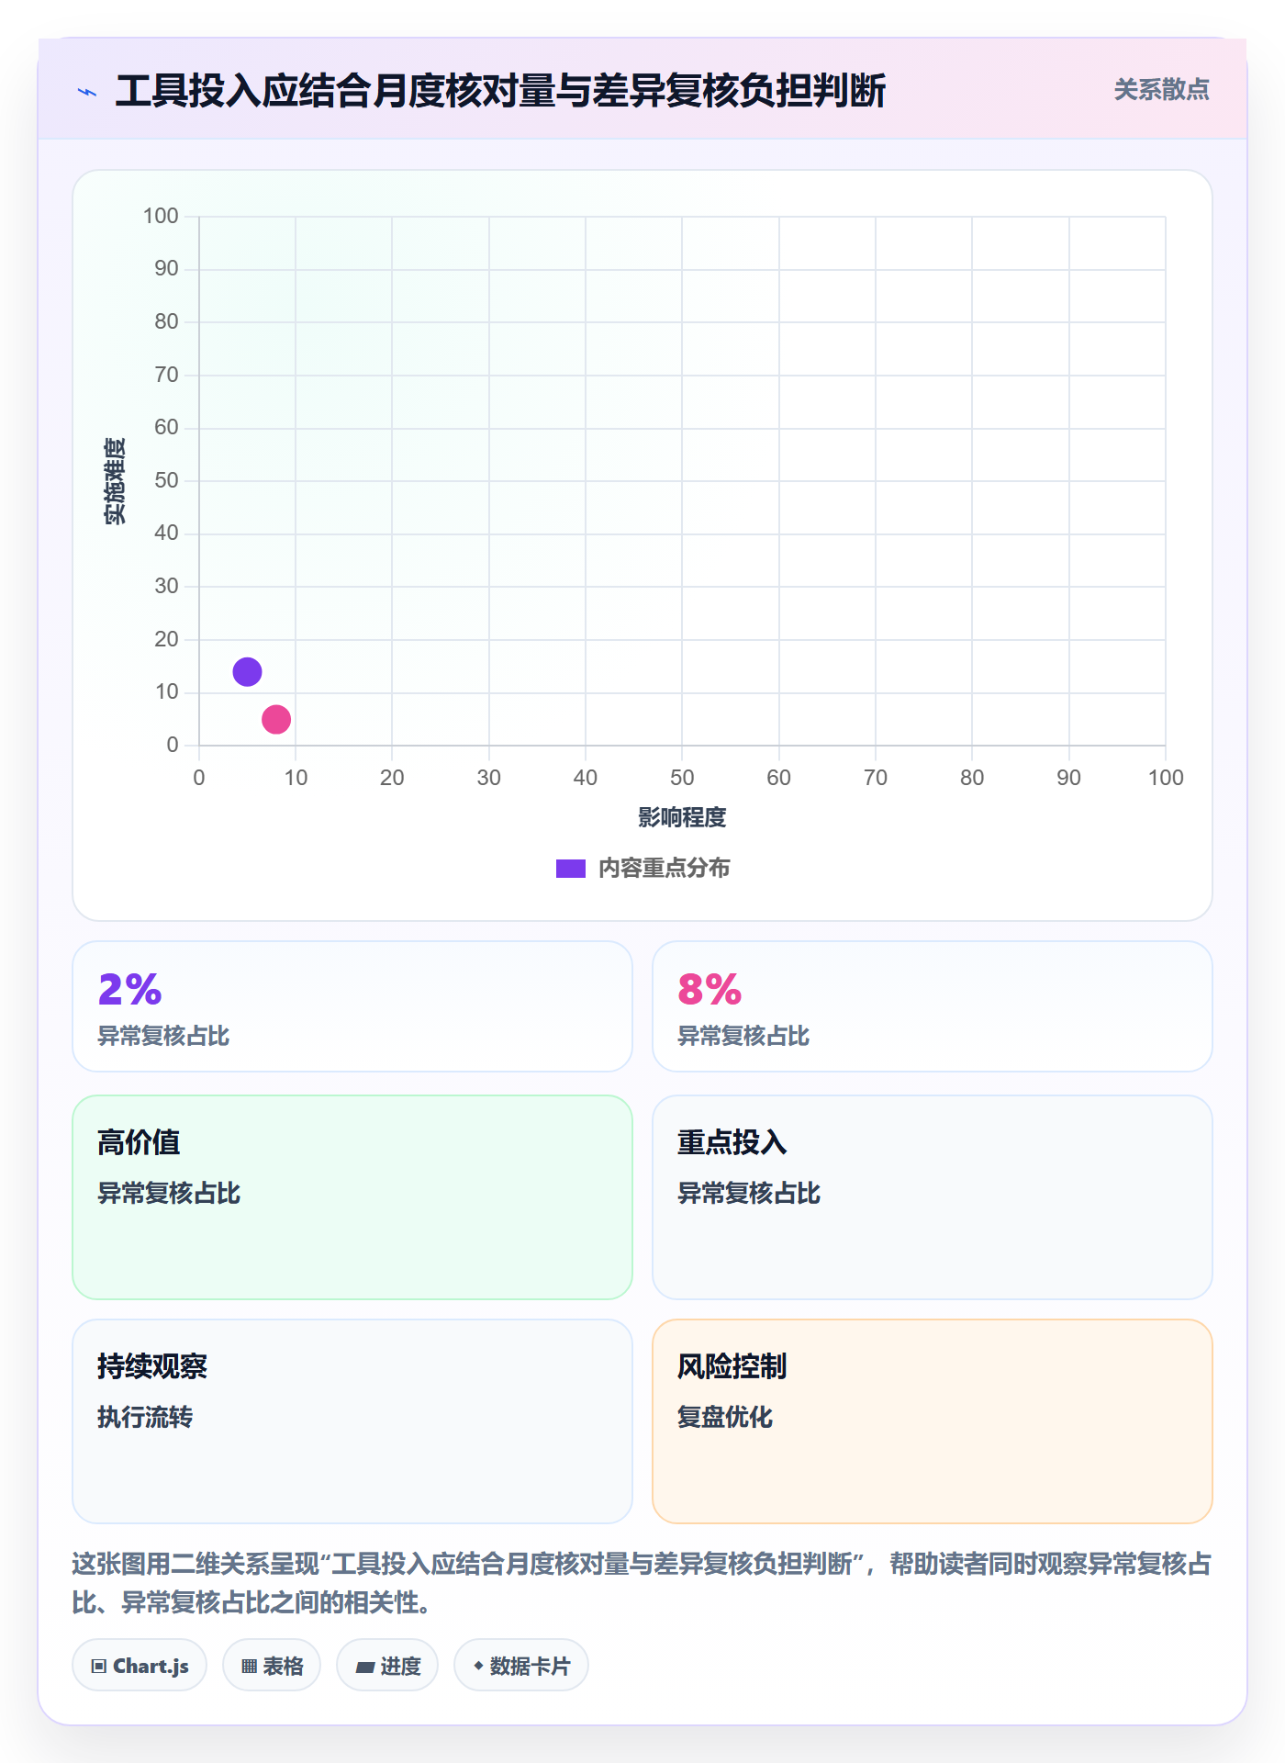Click the Chart.js tag chip
The height and width of the screenshot is (1763, 1285).
(x=140, y=1665)
